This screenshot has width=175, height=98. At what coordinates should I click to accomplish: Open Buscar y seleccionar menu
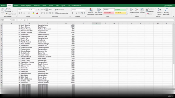coord(167,11)
